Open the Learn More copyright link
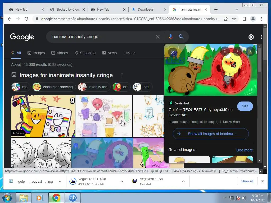The width and height of the screenshot is (271, 203). 232,122
